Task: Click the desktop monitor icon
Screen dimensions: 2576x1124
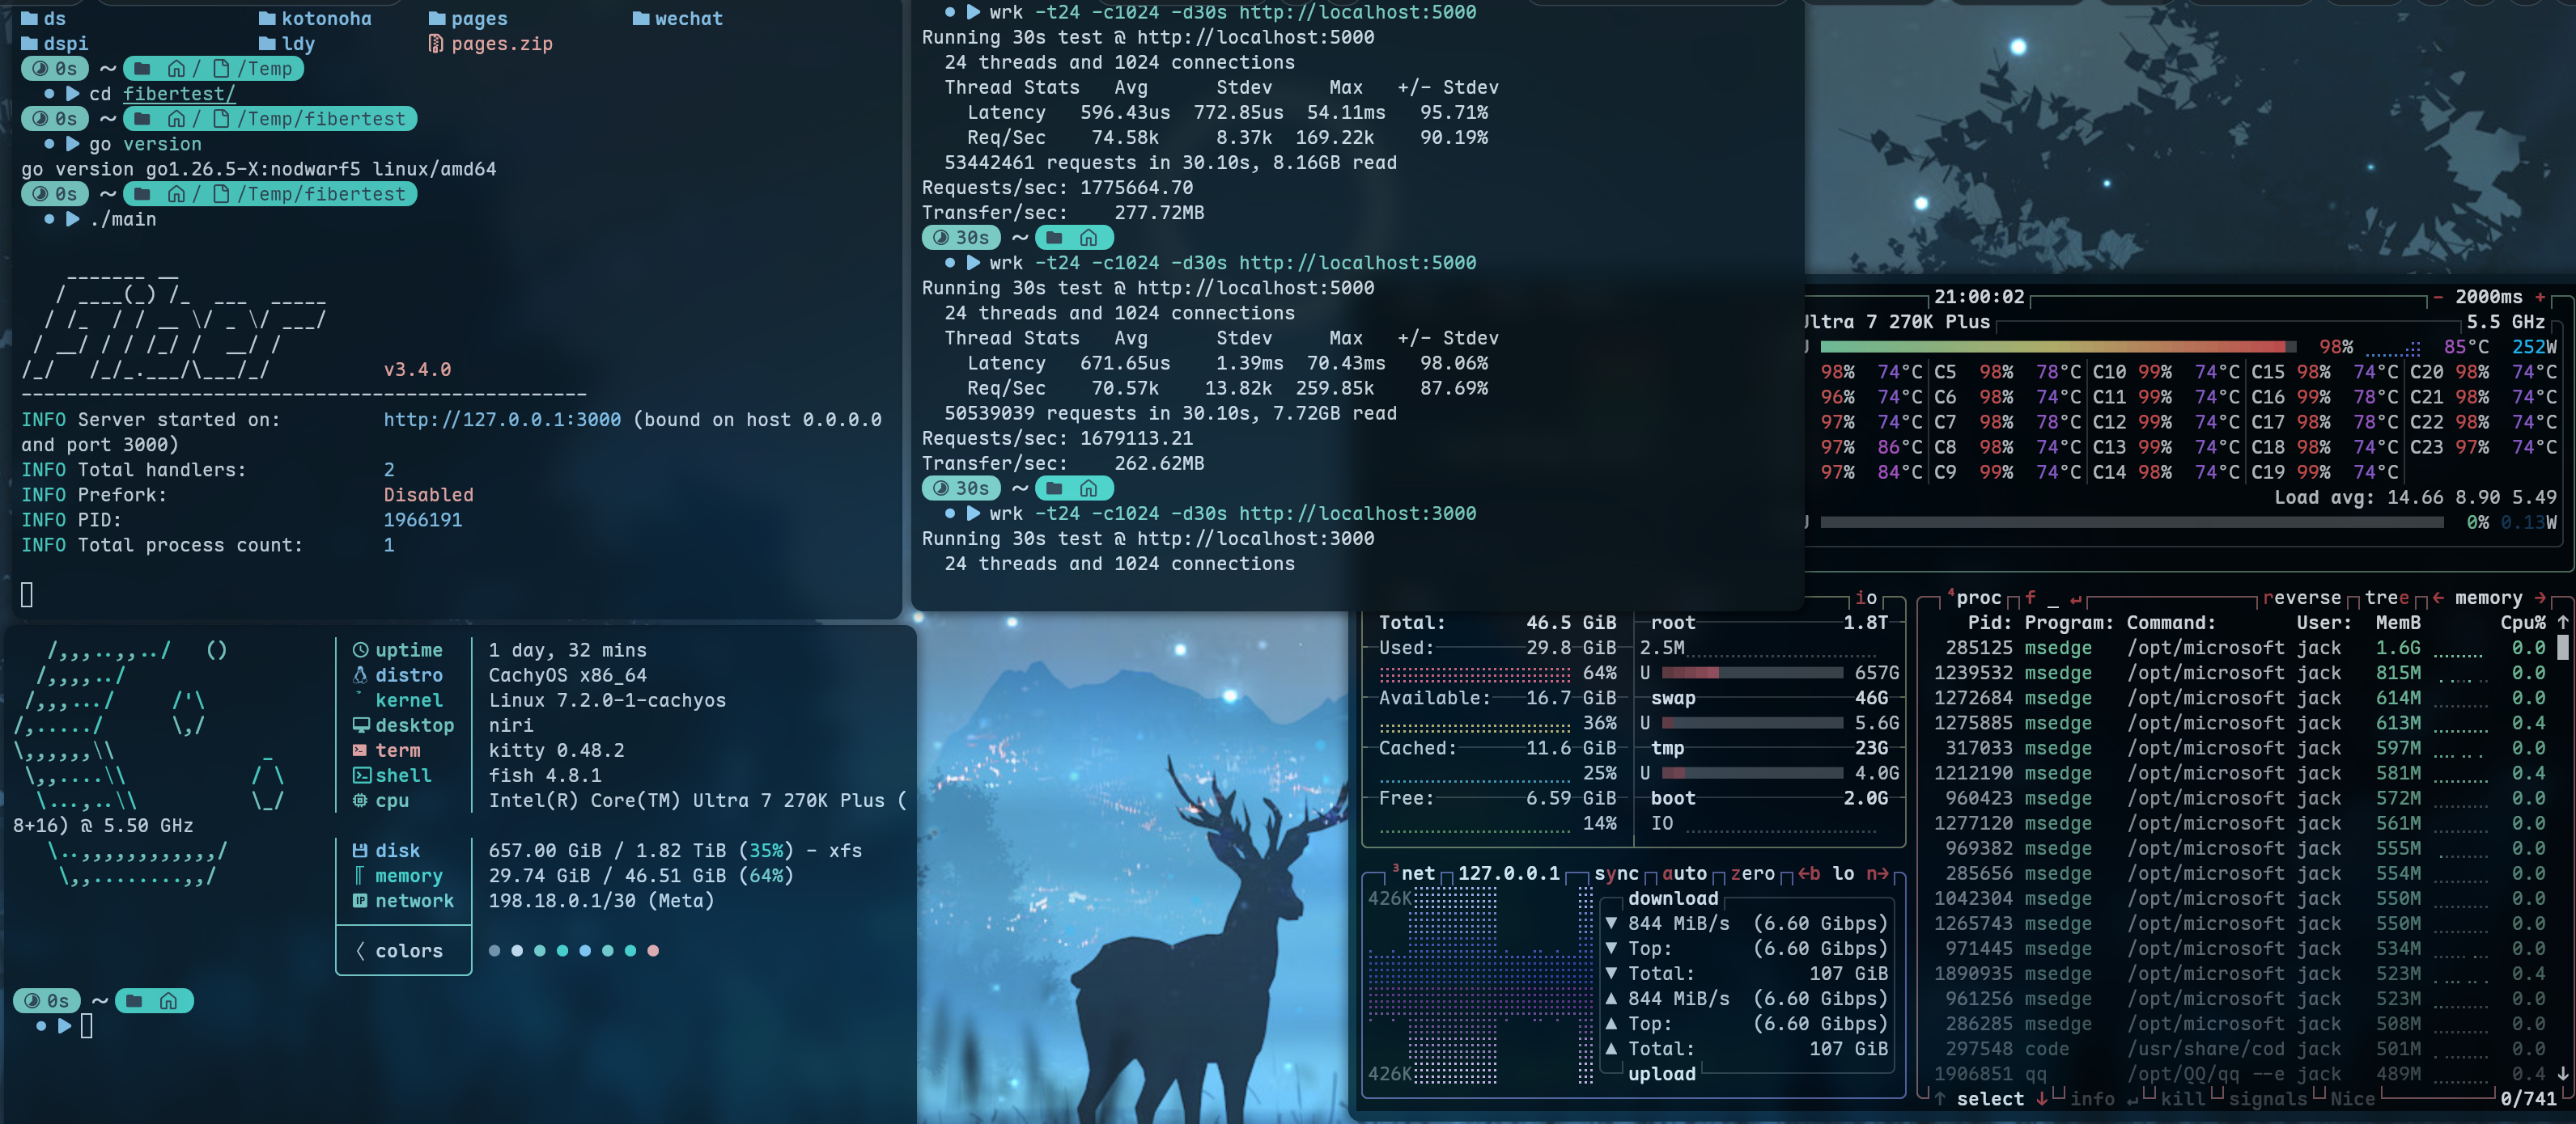Action: [x=360, y=725]
